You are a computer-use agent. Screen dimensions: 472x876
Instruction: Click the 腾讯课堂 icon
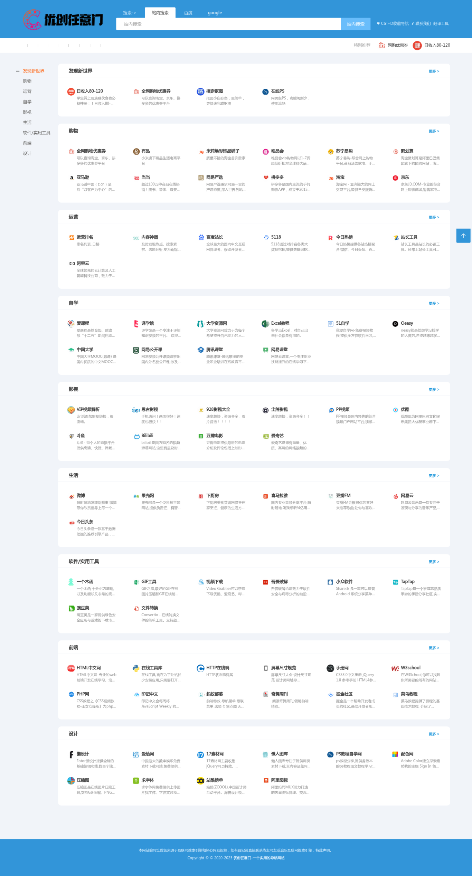point(201,350)
